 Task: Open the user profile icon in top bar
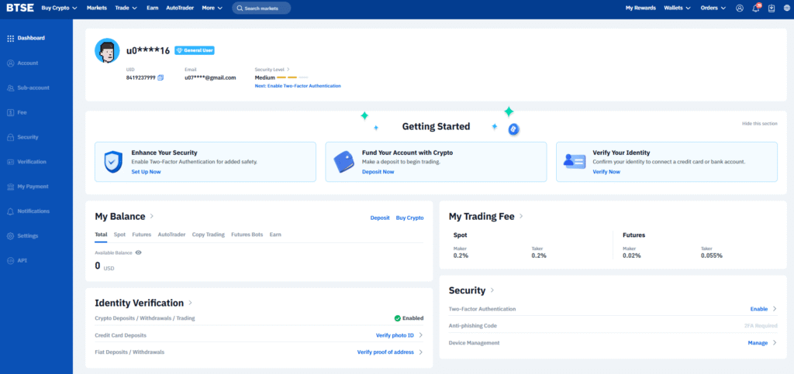740,8
